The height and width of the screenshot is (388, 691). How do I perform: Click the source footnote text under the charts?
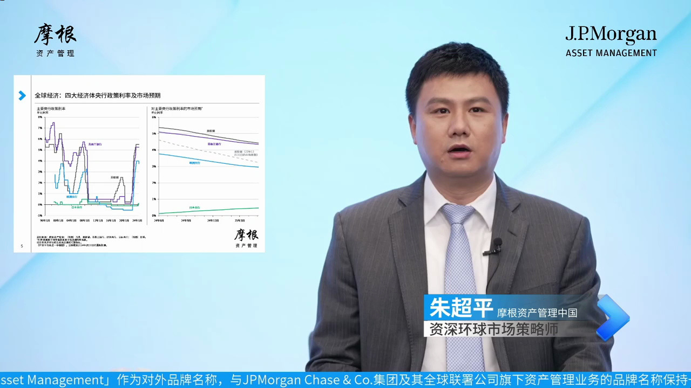(x=91, y=241)
